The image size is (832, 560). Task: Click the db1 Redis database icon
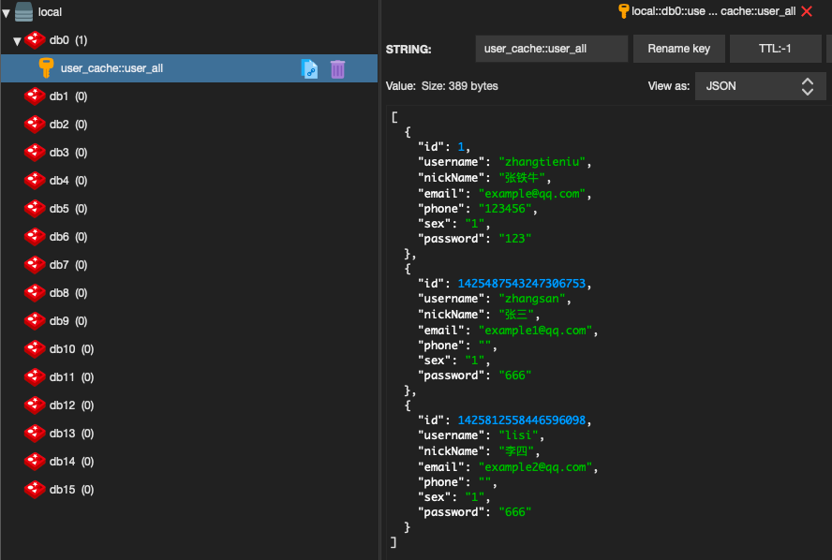click(x=35, y=96)
